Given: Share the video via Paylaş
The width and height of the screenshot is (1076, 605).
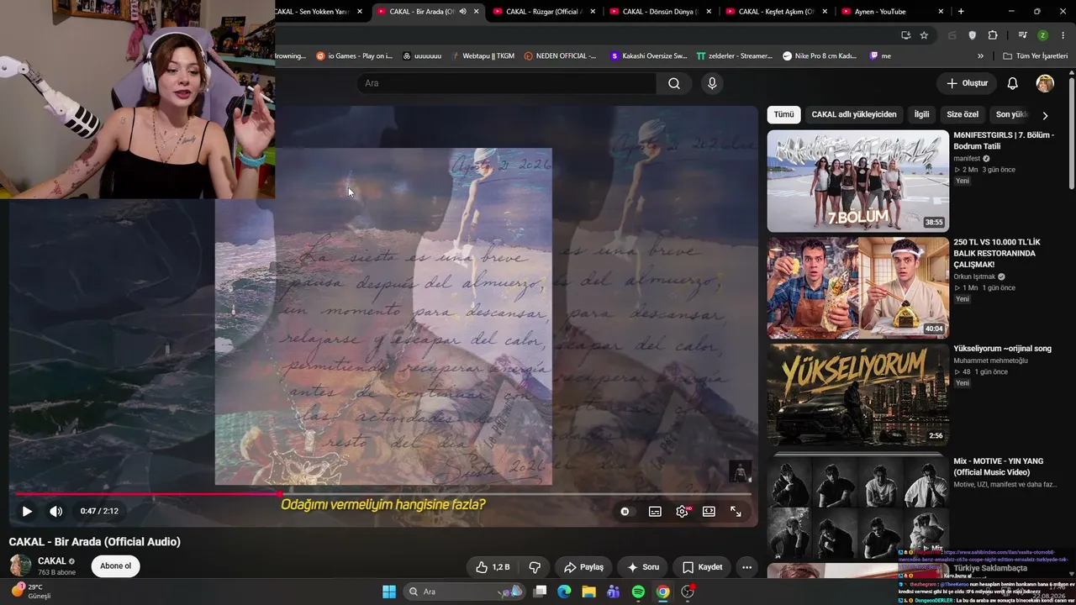Looking at the screenshot, I should tap(584, 567).
